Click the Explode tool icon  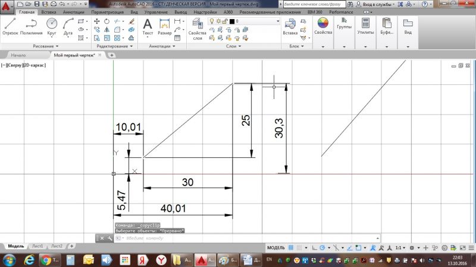131,30
